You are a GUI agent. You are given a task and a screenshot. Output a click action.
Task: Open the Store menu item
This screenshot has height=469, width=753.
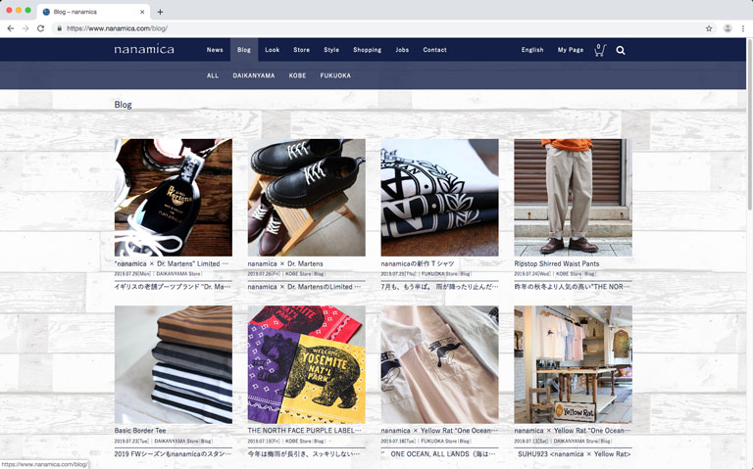pos(302,50)
